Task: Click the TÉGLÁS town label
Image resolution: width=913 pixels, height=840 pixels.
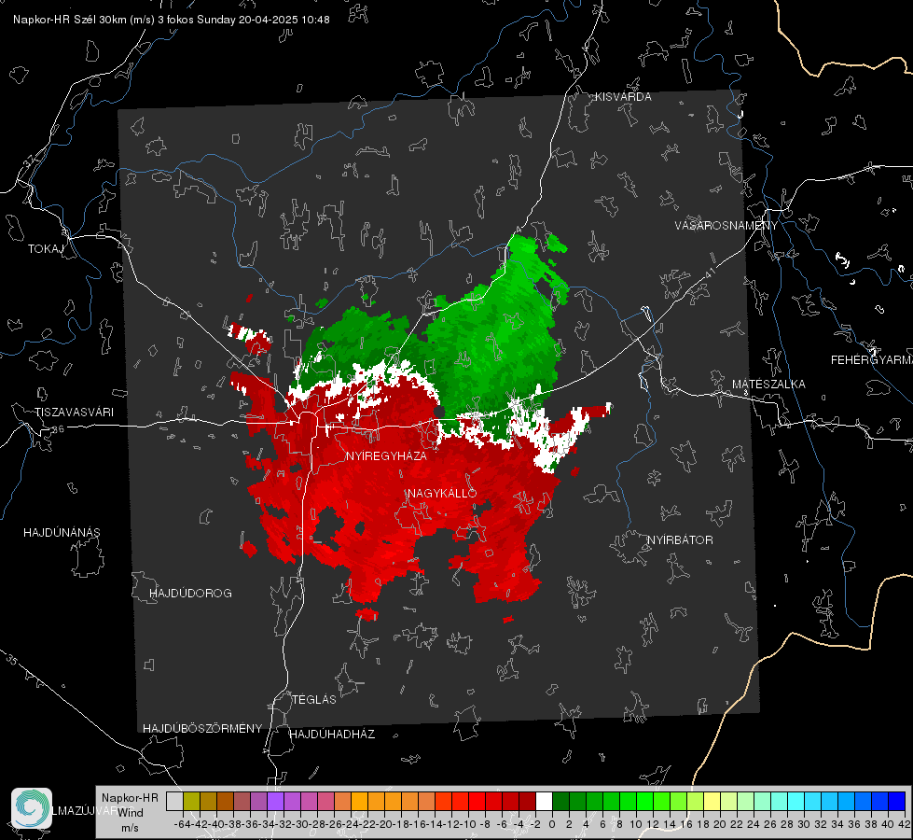Action: (x=314, y=700)
